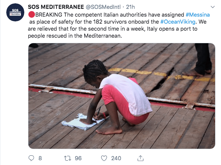Viewport: 221px width, 165px height.
Task: Like the tweet with heart icon
Action: 104,158
